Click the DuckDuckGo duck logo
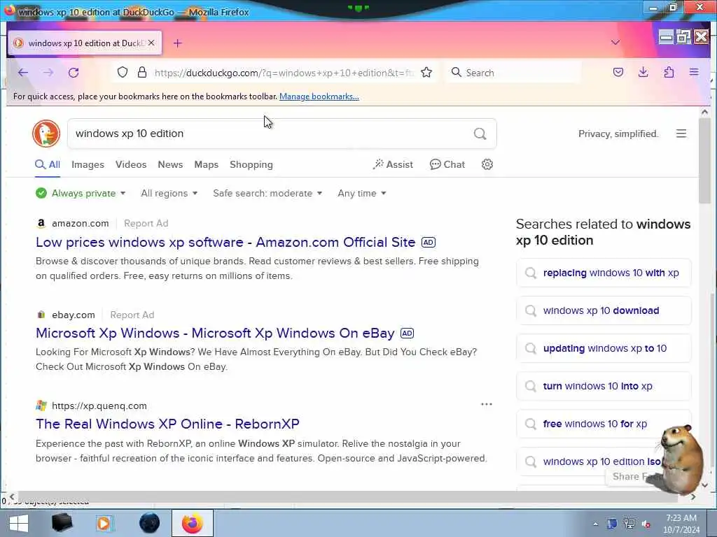Viewport: 717px width, 537px height. pos(46,134)
